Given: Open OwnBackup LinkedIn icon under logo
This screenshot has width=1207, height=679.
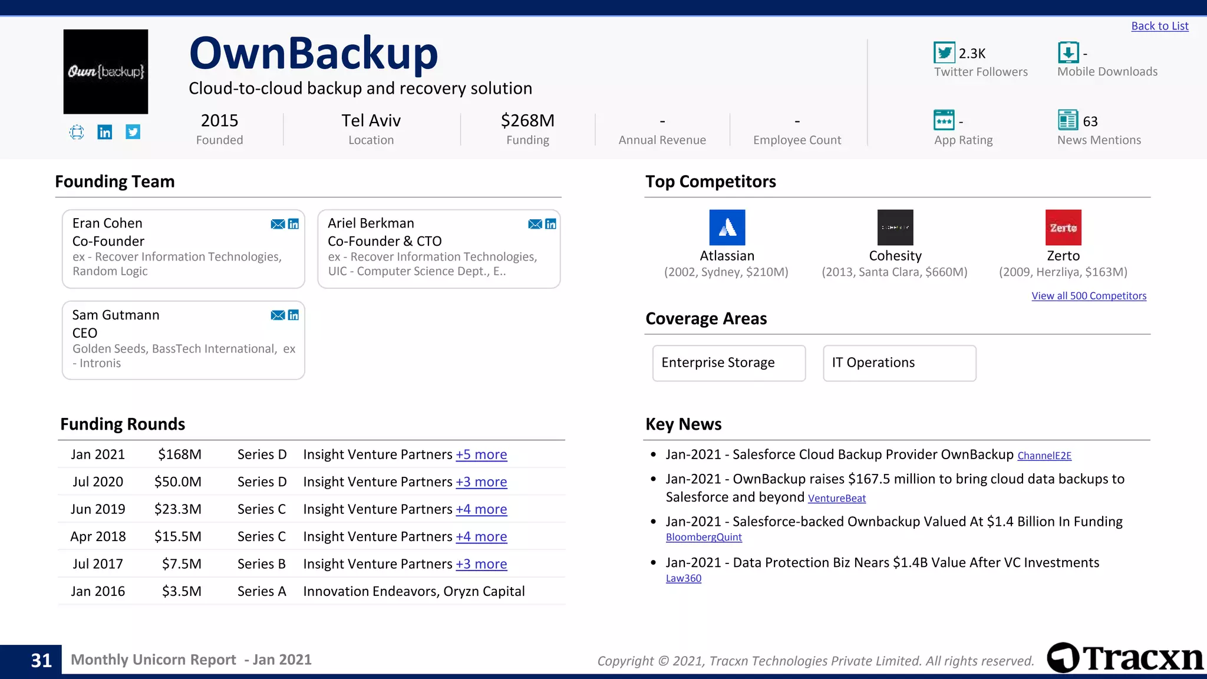Looking at the screenshot, I should coord(105,132).
